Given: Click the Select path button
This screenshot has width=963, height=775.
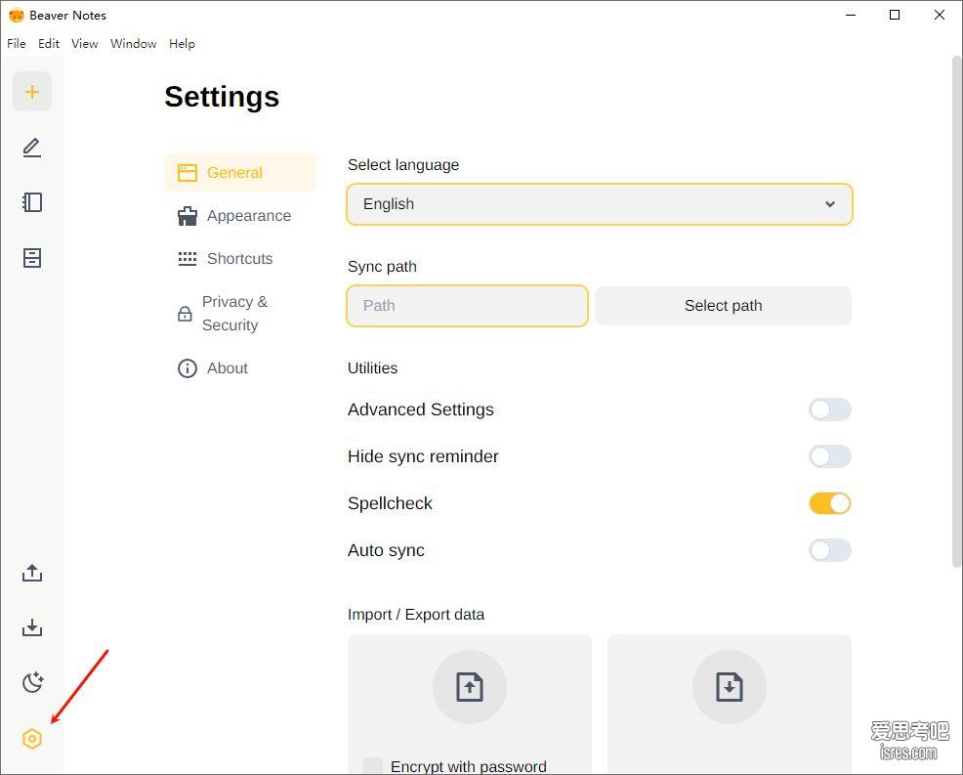Looking at the screenshot, I should (x=723, y=306).
